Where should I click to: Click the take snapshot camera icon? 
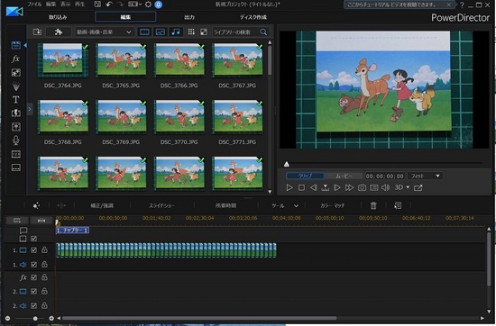(362, 187)
